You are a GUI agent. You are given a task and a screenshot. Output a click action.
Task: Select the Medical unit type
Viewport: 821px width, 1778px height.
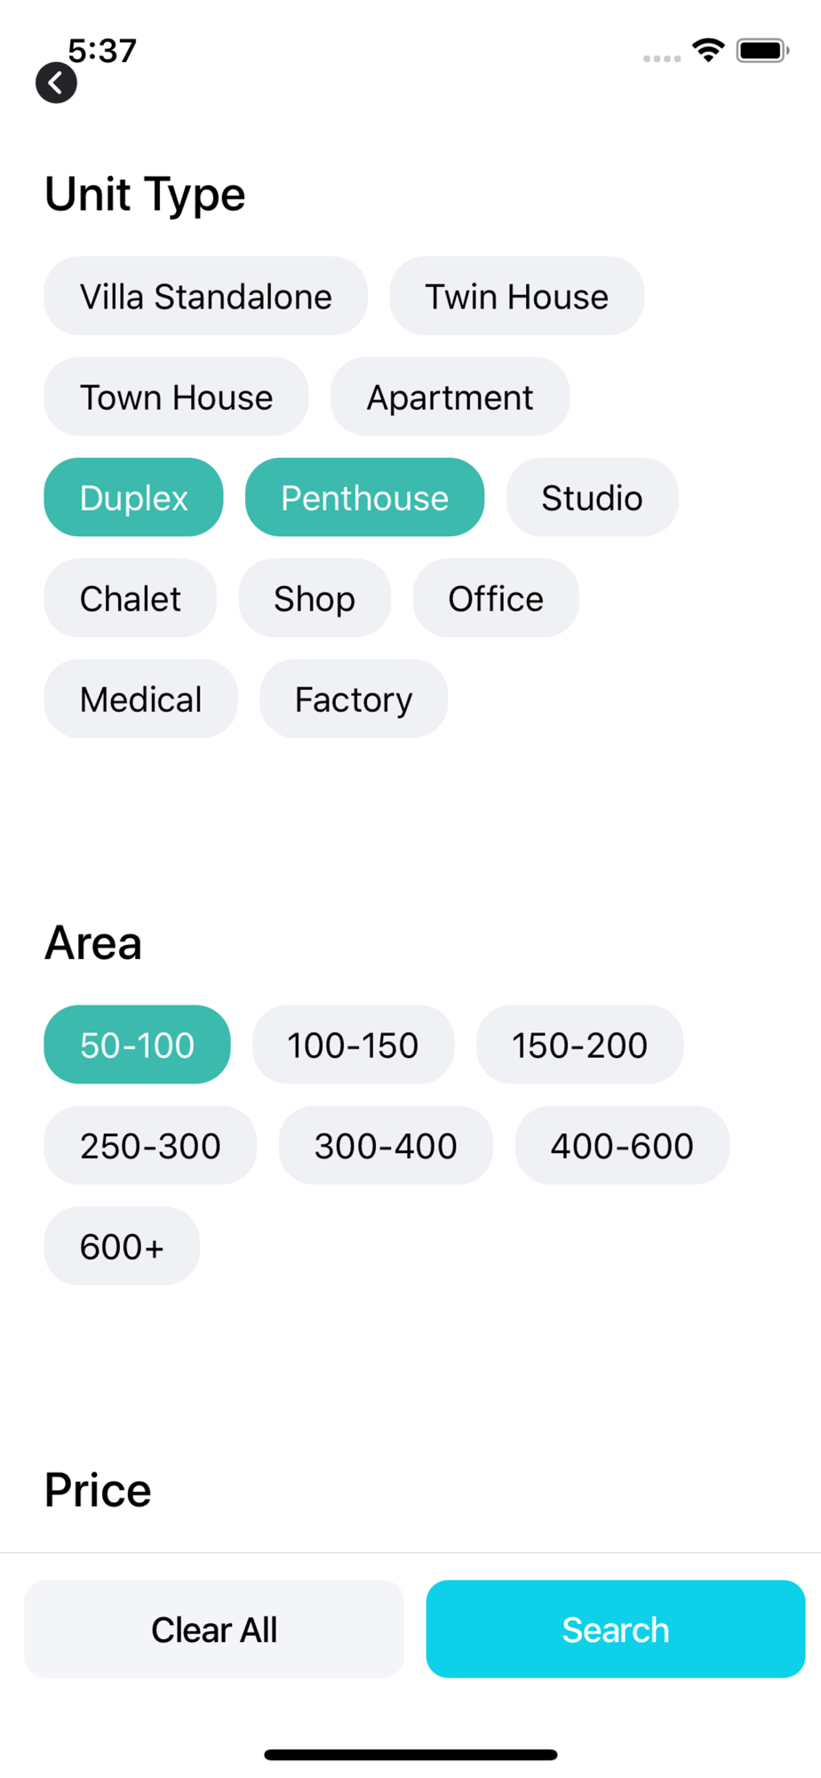coord(140,698)
